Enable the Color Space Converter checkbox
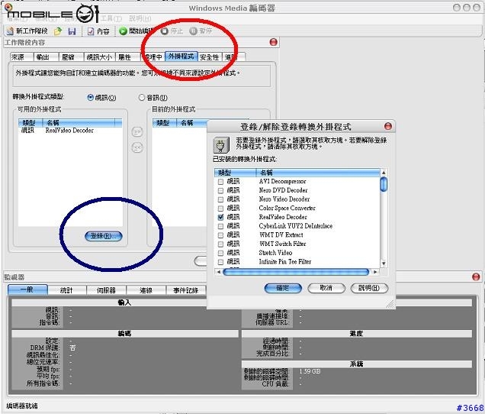The width and height of the screenshot is (485, 414). point(220,209)
